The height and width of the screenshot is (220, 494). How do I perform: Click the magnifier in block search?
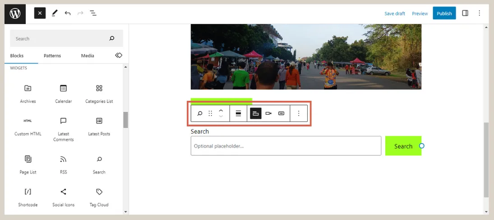112,38
